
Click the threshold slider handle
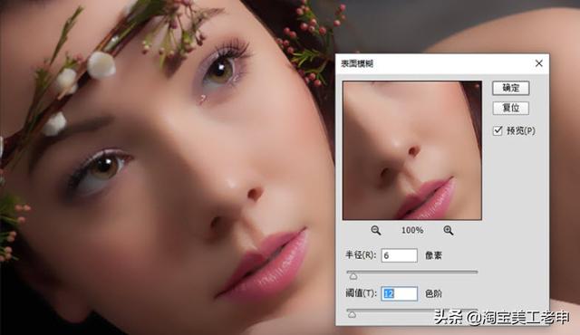pos(353,314)
